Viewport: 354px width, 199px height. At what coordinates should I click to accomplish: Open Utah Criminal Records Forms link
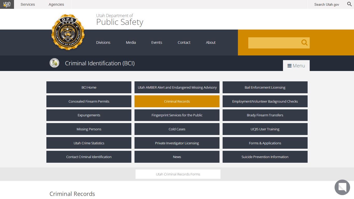(x=178, y=174)
